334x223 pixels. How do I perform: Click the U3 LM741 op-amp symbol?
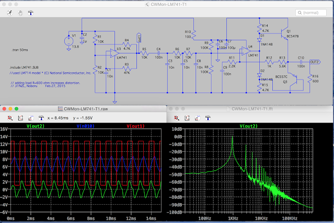114,53
